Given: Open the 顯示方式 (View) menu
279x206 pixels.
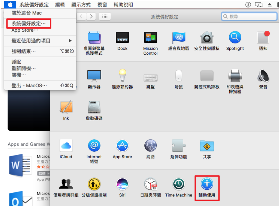Looking at the screenshot, I should click(81, 4).
